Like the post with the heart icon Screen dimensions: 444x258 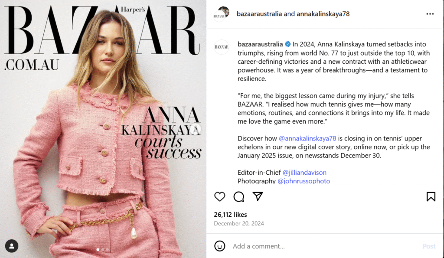(219, 196)
